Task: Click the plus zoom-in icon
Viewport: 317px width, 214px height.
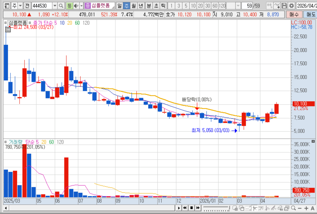Action: 306,208
